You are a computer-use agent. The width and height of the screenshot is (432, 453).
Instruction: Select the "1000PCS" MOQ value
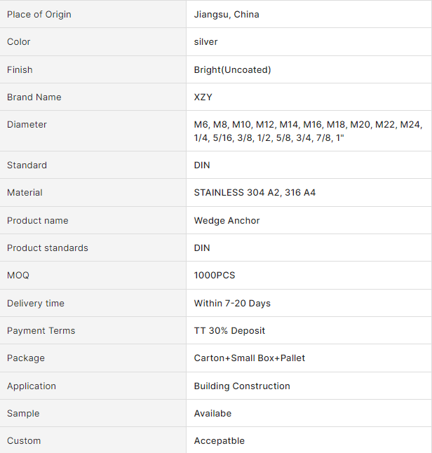[x=215, y=276]
